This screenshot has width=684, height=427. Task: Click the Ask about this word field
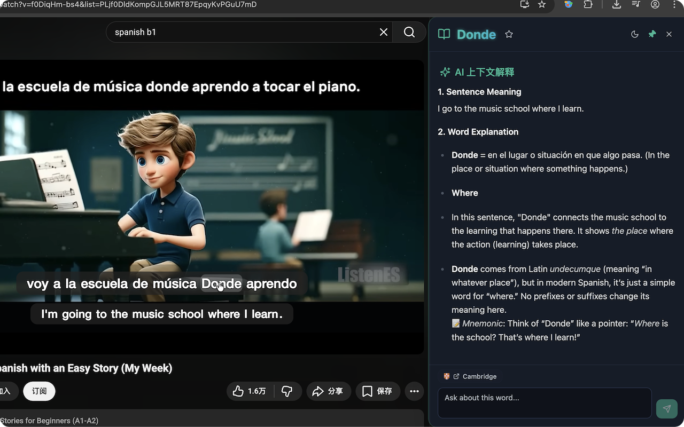[x=544, y=402]
